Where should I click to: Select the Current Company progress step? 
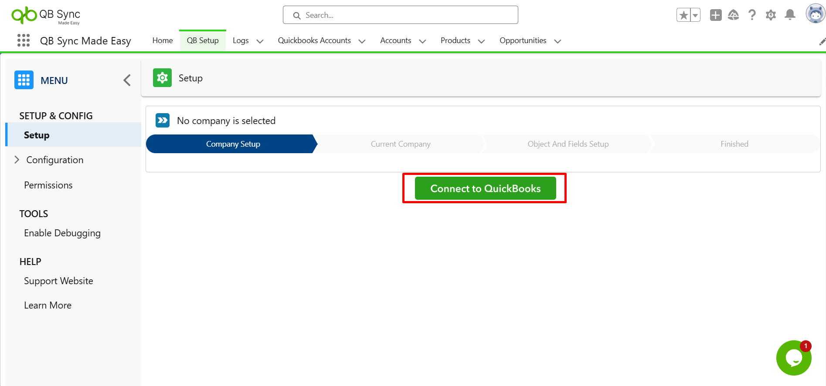[x=400, y=144]
